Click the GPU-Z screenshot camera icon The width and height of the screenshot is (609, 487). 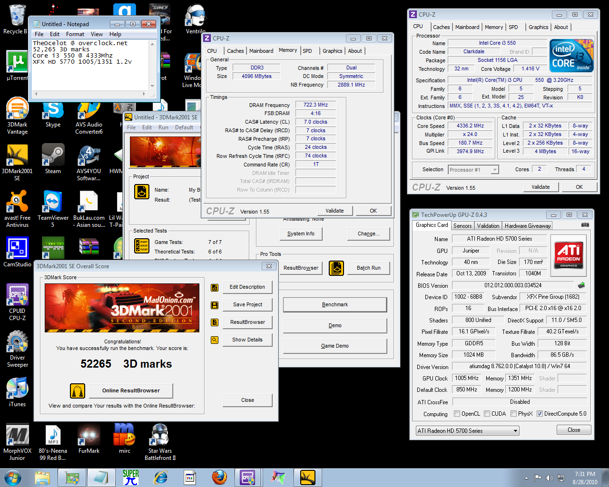point(585,225)
